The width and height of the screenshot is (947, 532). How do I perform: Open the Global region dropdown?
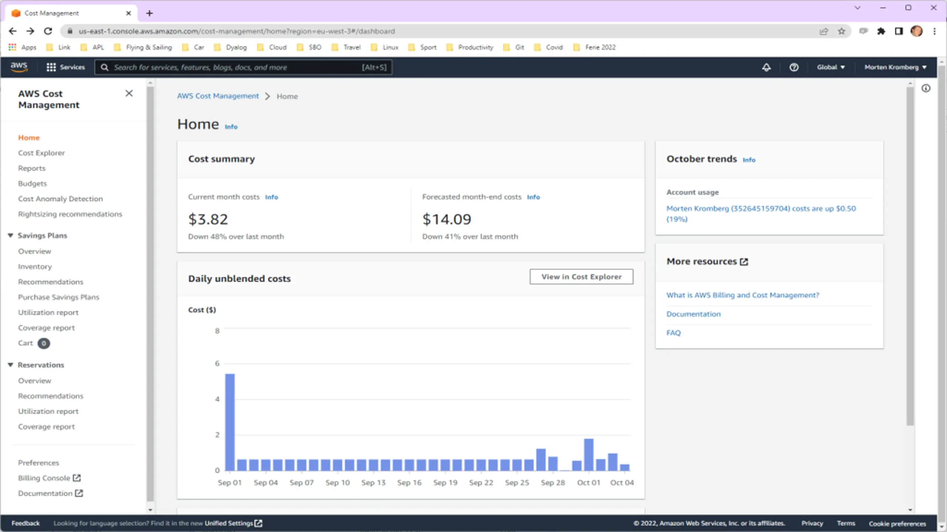(830, 67)
